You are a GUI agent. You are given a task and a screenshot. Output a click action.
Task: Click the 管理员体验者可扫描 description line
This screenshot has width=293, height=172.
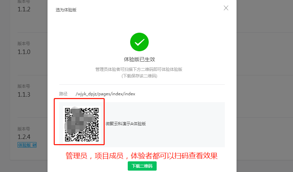[x=139, y=69]
